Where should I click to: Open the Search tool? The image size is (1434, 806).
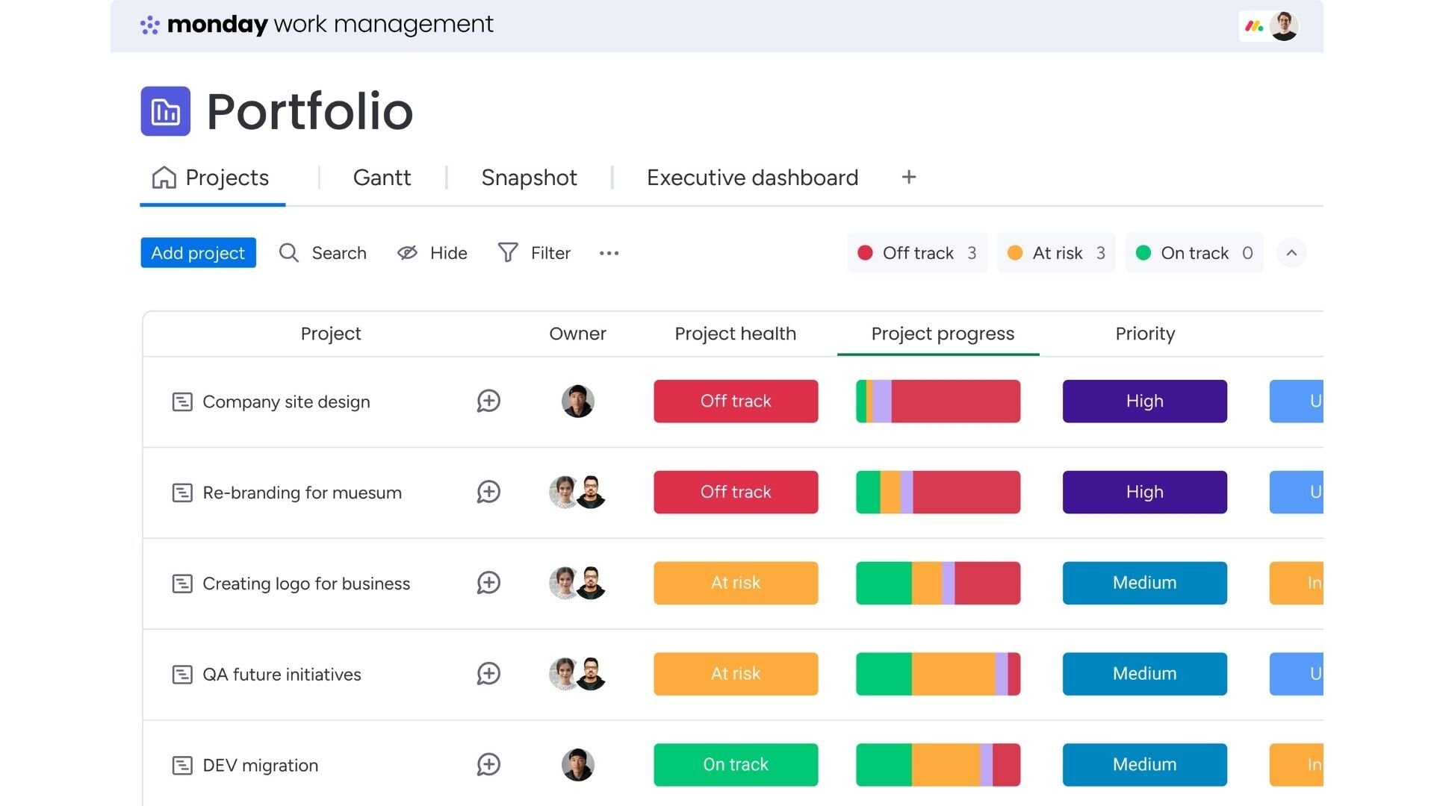(x=323, y=253)
